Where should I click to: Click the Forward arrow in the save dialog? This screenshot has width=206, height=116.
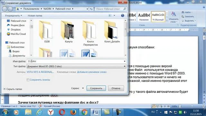[10, 9]
